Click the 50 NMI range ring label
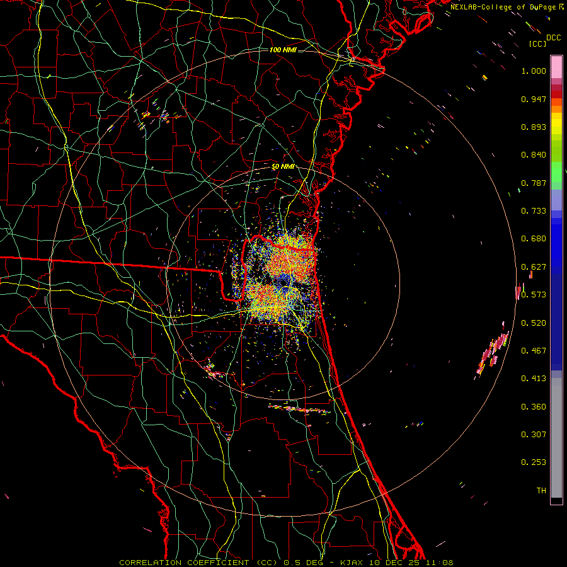 [x=283, y=167]
